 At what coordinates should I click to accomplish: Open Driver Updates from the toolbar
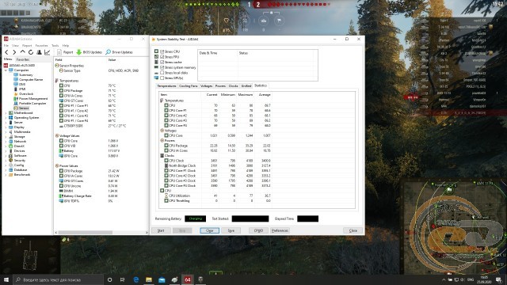click(x=119, y=52)
